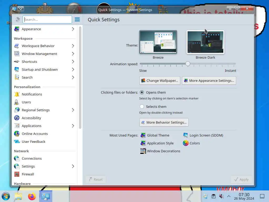Screen dimensions: 269x202
Task: Click the Window Decorations icon
Action: [143, 151]
